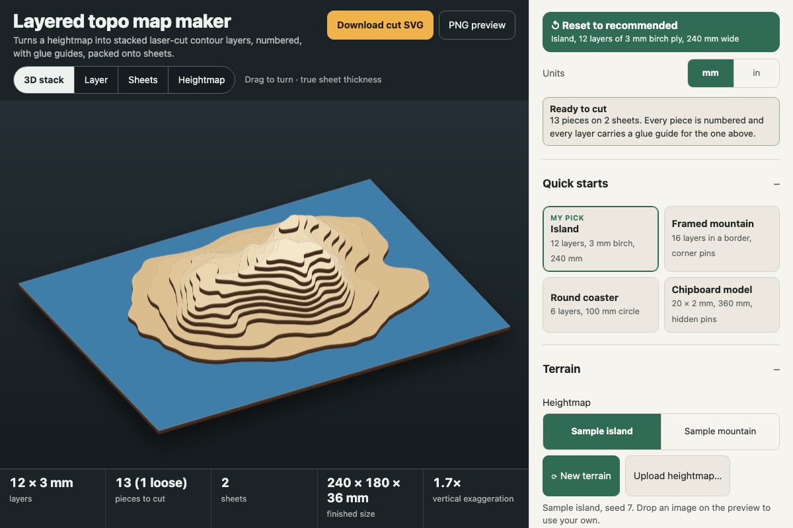
Task: Pick the Round coaster quick start
Action: 601,305
